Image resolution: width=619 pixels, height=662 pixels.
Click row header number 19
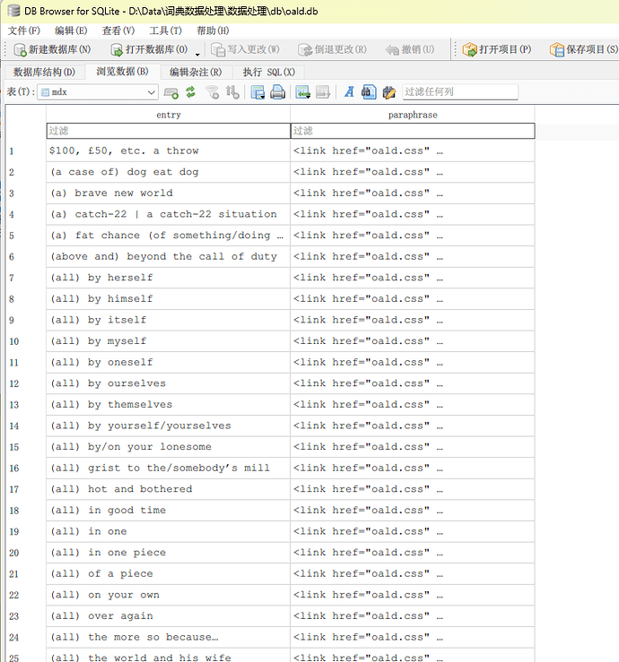point(25,531)
